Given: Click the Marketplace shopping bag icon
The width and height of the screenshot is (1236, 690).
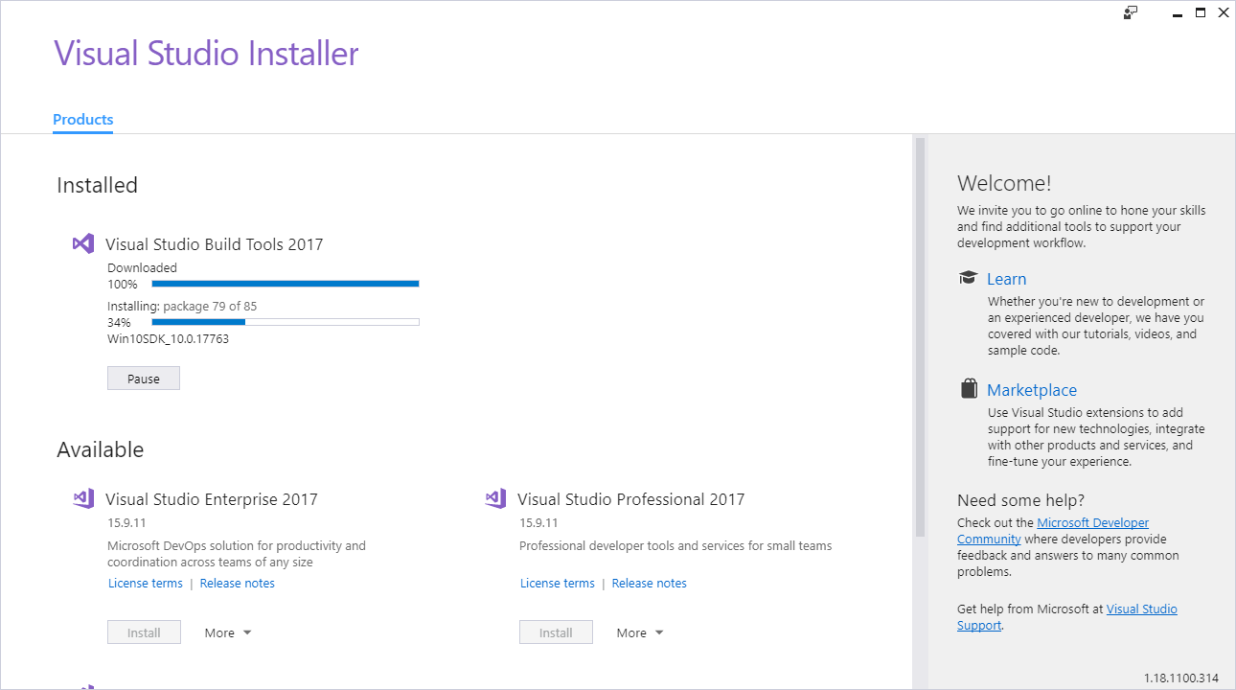Looking at the screenshot, I should pos(968,389).
